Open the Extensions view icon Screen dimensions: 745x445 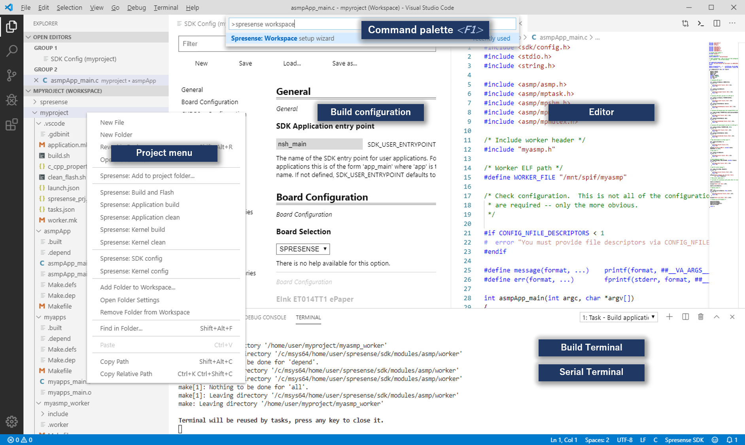coord(11,125)
